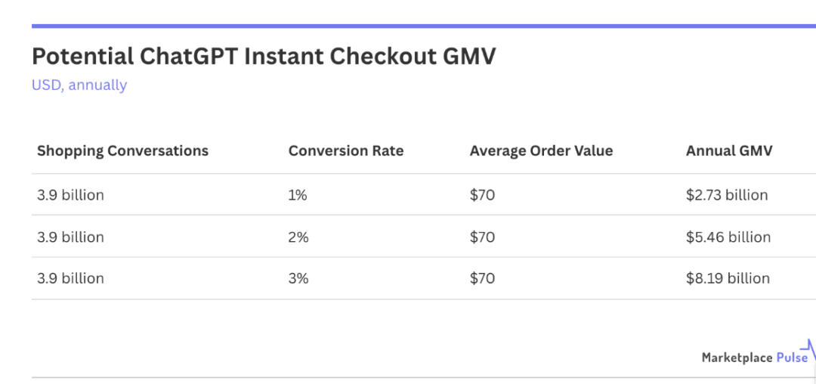Click the third row's 3.9 billion cell
The height and width of the screenshot is (384, 816).
pos(70,278)
